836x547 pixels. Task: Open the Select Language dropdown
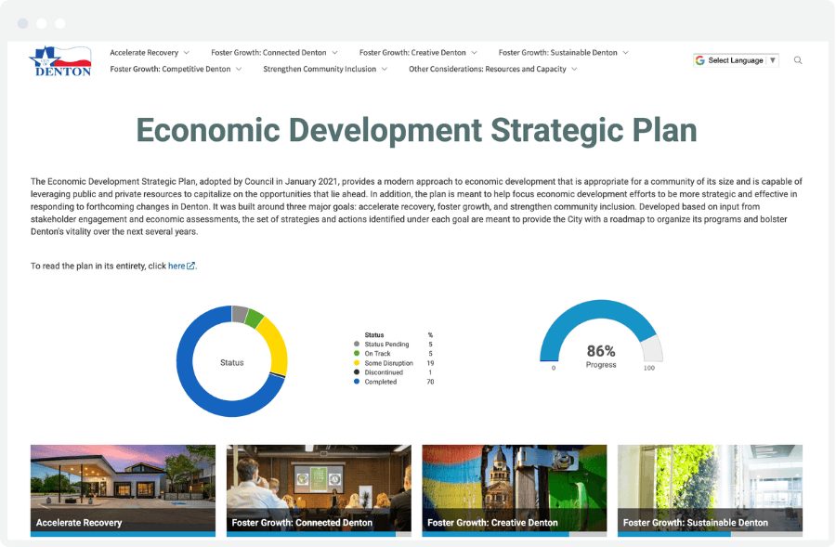(737, 59)
